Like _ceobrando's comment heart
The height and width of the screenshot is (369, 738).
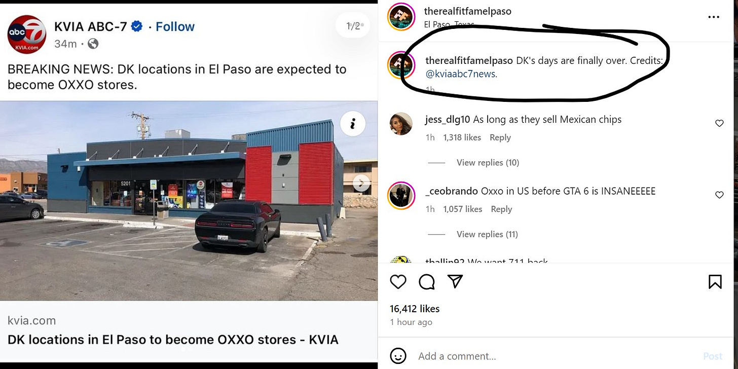(719, 195)
